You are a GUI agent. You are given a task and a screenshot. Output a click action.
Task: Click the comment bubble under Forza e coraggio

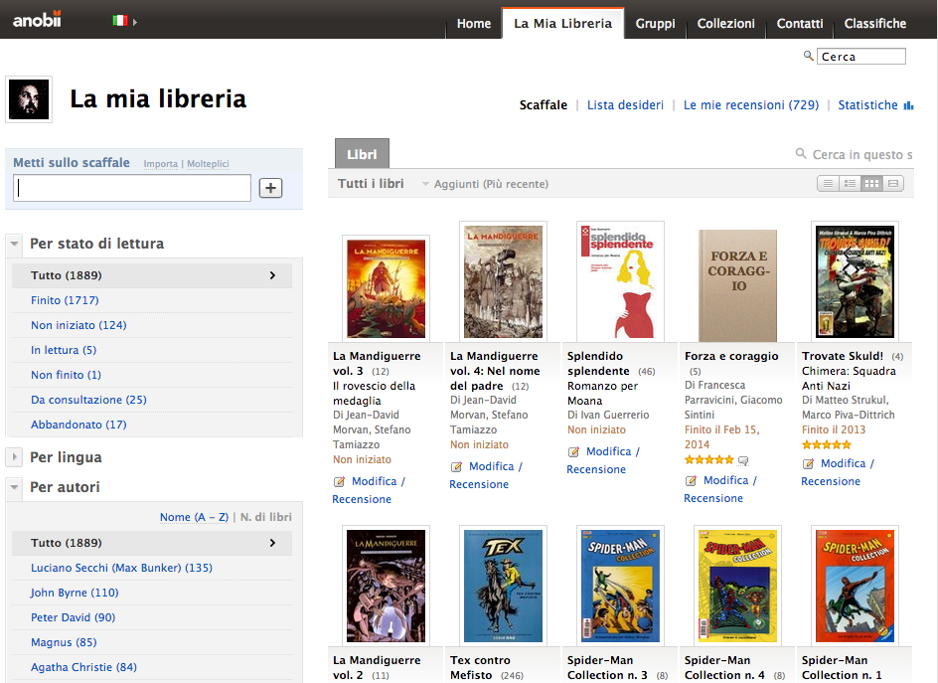tap(743, 460)
